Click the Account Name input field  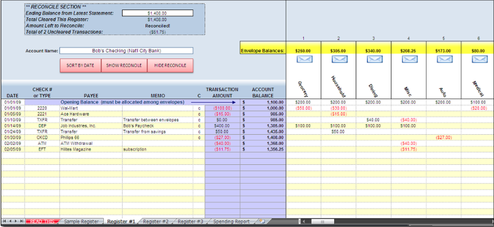pyautogui.click(x=126, y=51)
